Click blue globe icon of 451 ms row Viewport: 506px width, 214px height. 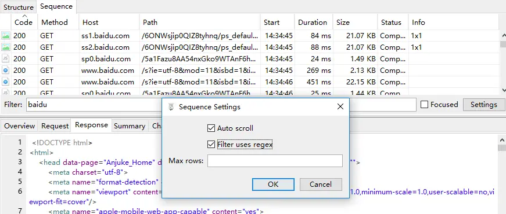[5, 82]
